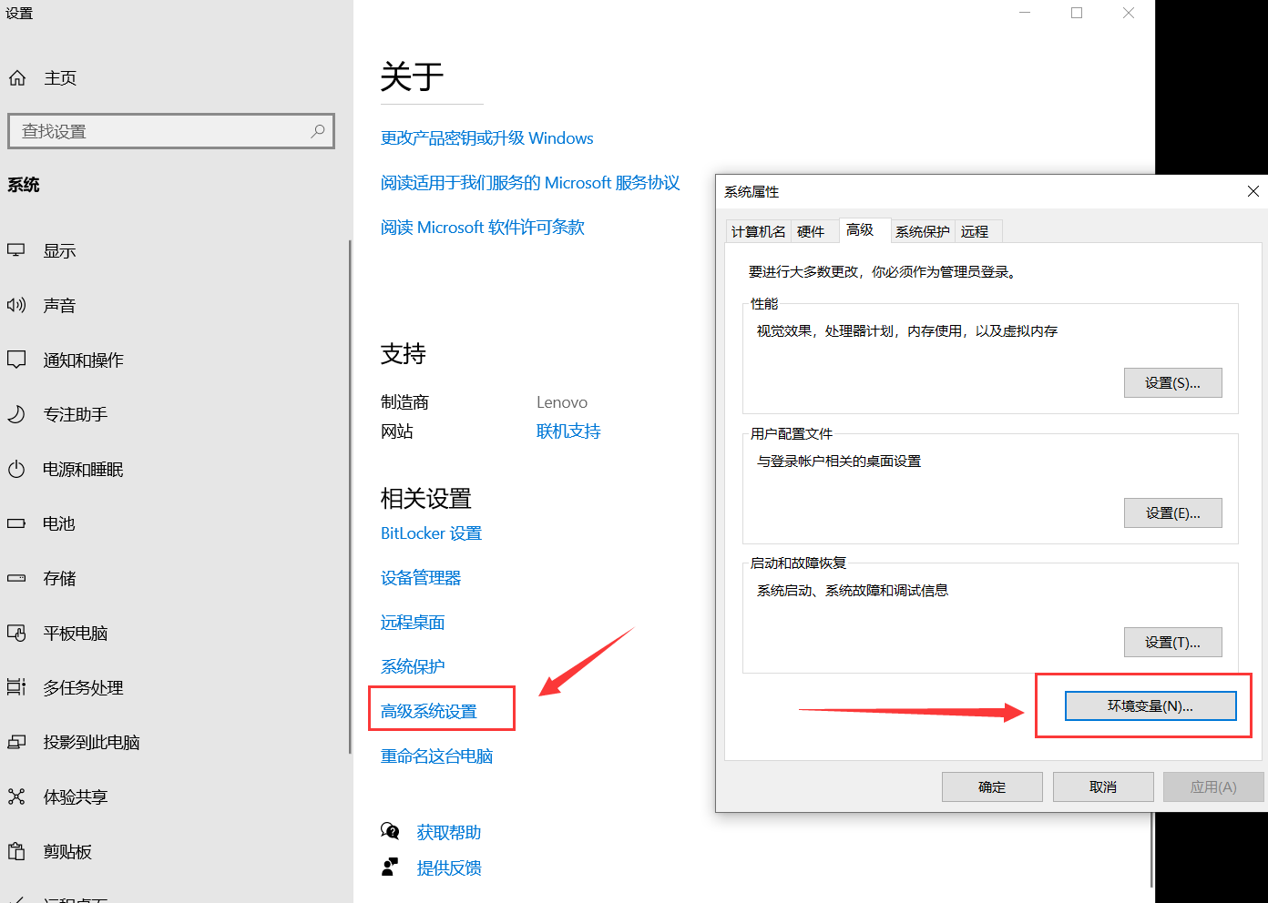Viewport: 1268px width, 903px height.
Task: Click the greyed 应用(A) button
Action: coord(1213,786)
